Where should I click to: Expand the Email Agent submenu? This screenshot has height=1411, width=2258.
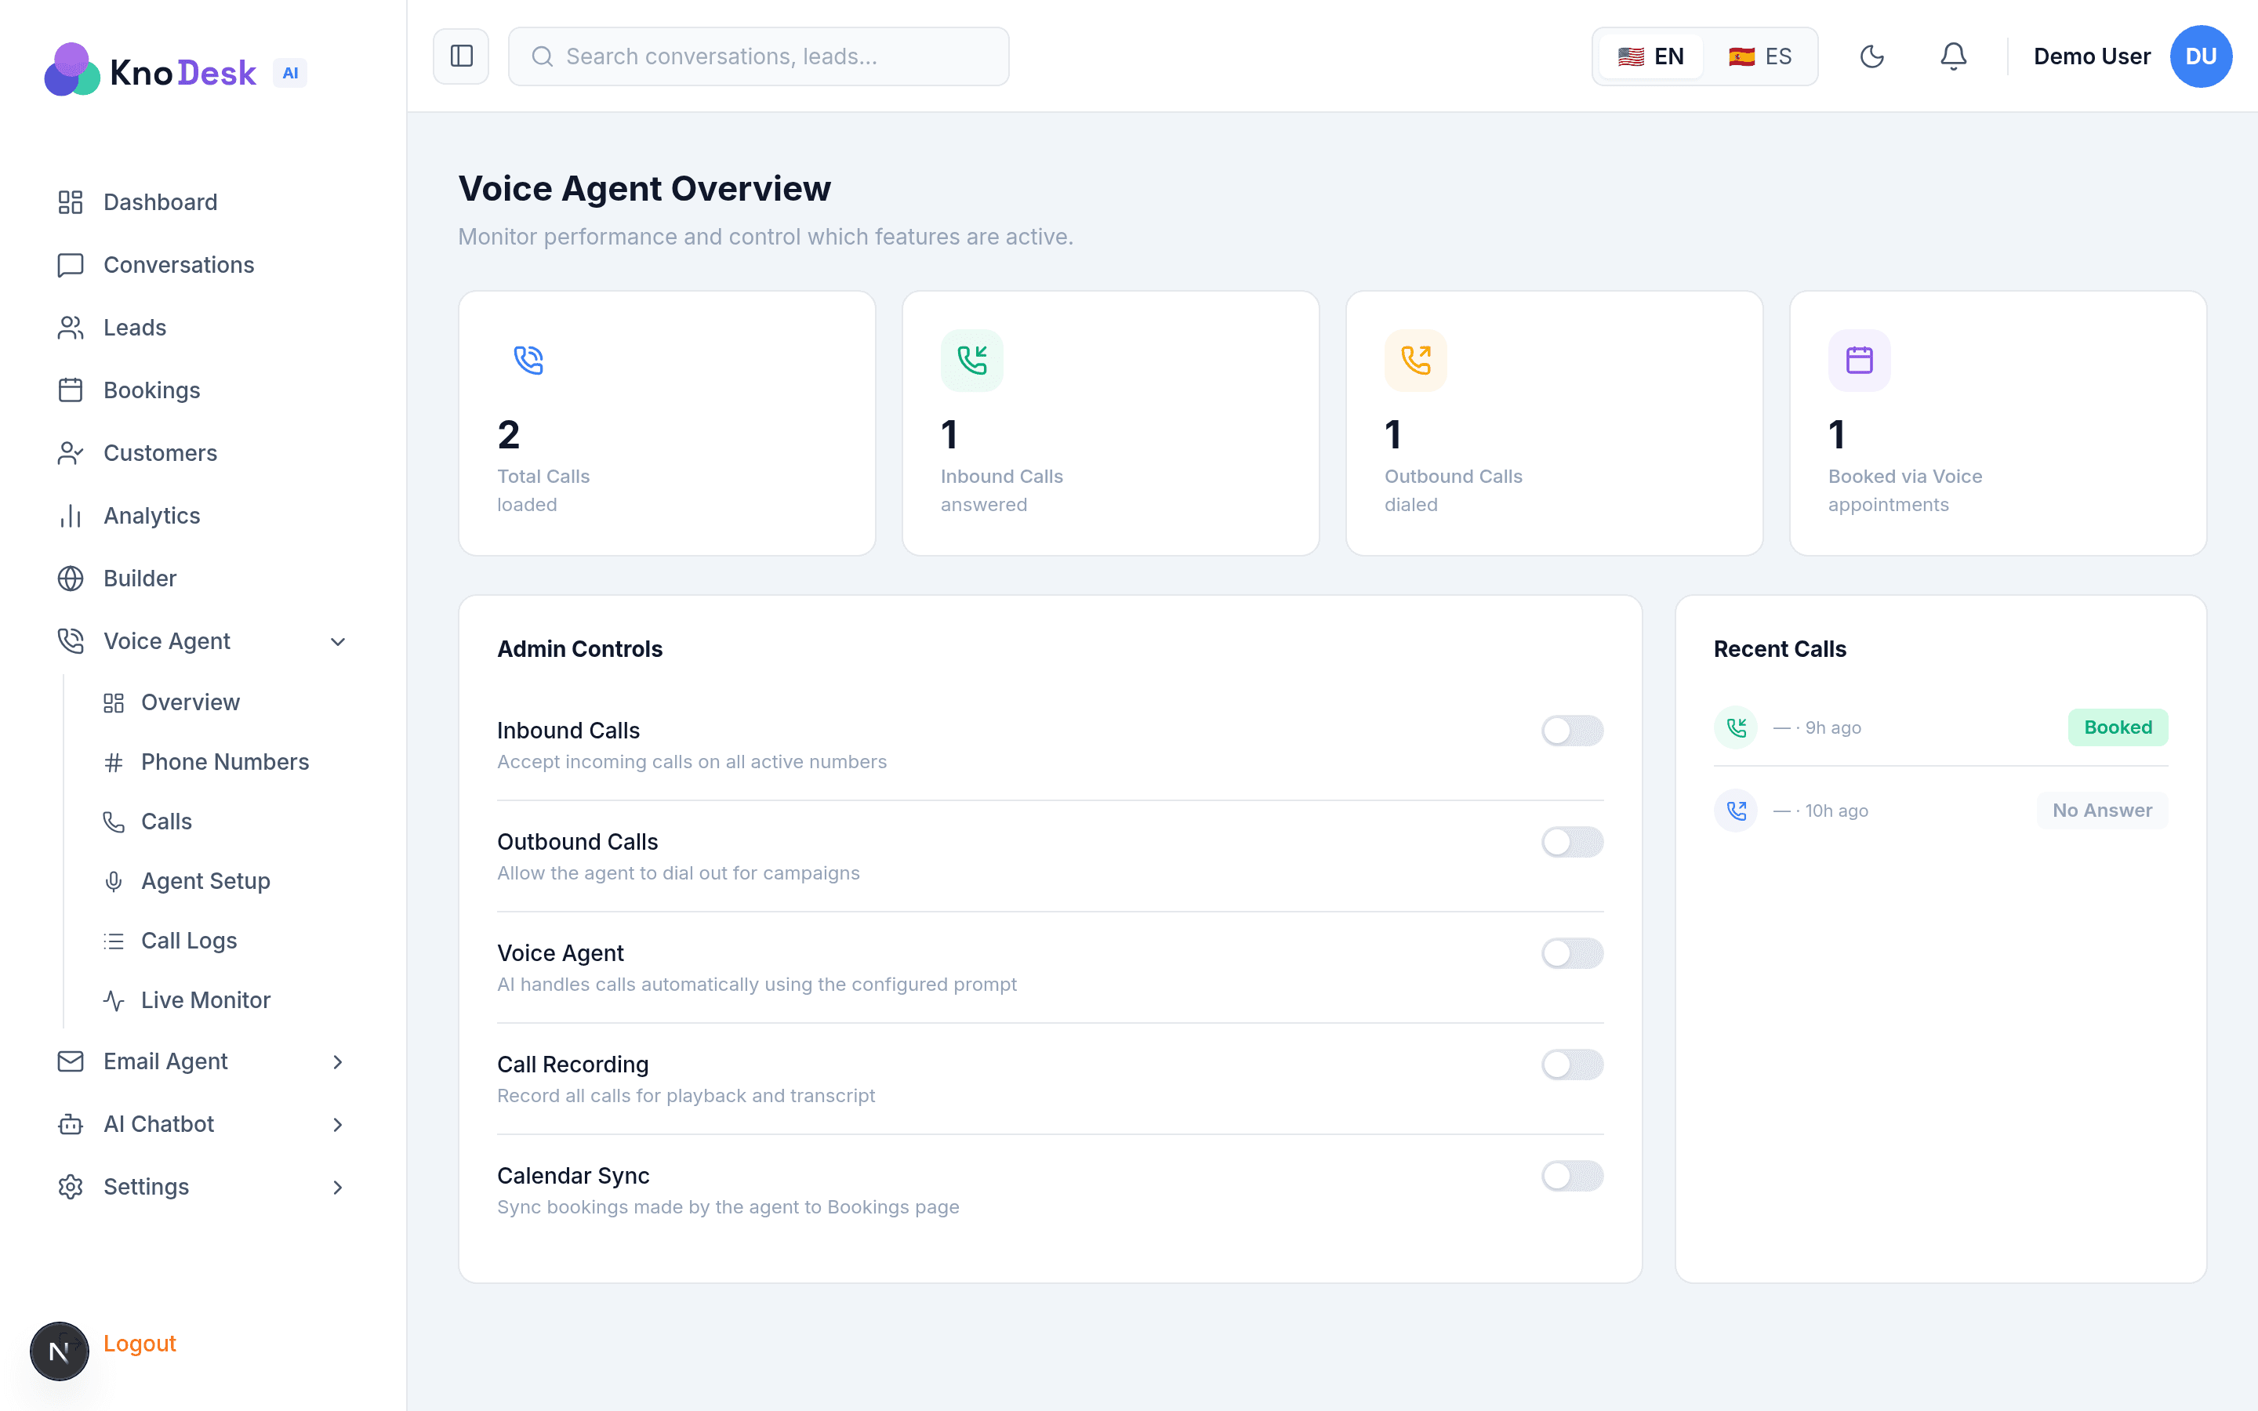(338, 1062)
